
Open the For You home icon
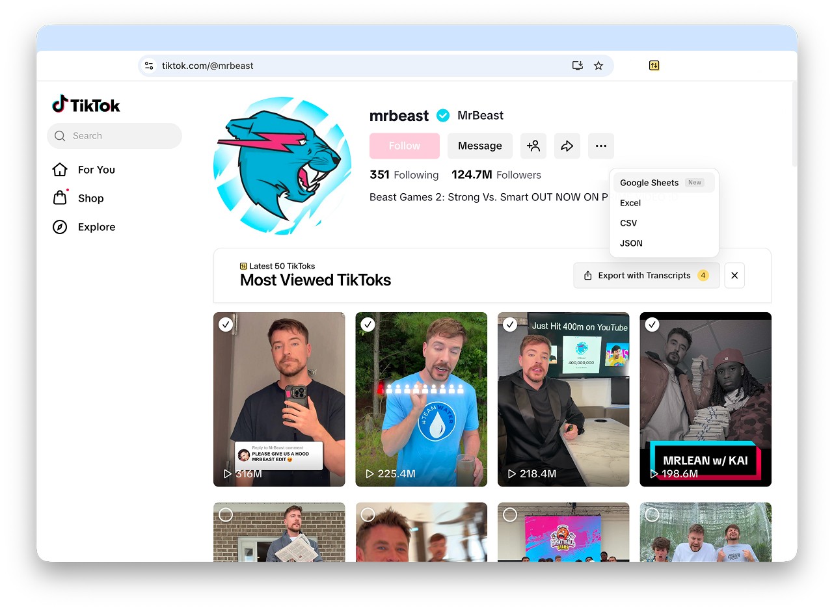click(60, 170)
